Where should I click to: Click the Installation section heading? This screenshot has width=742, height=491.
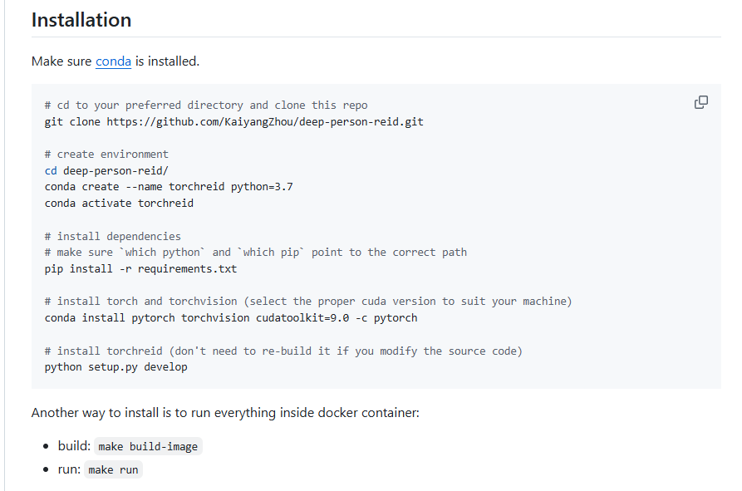81,19
